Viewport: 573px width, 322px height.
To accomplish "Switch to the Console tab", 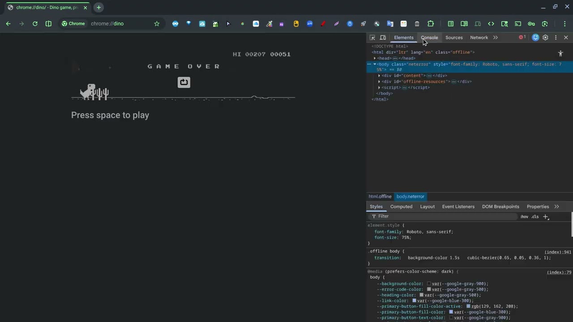I will coord(429,38).
